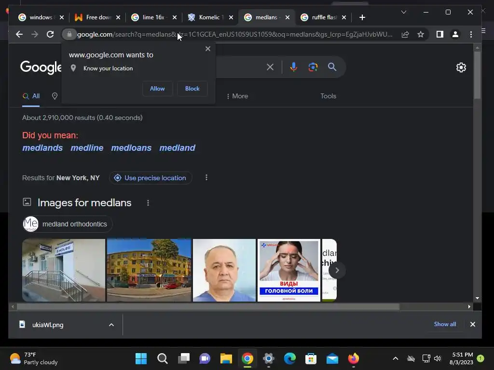Select the All results tab
Viewport: 494px width, 370px height.
point(31,96)
